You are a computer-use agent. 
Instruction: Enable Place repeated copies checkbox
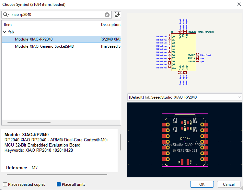click(x=5, y=184)
